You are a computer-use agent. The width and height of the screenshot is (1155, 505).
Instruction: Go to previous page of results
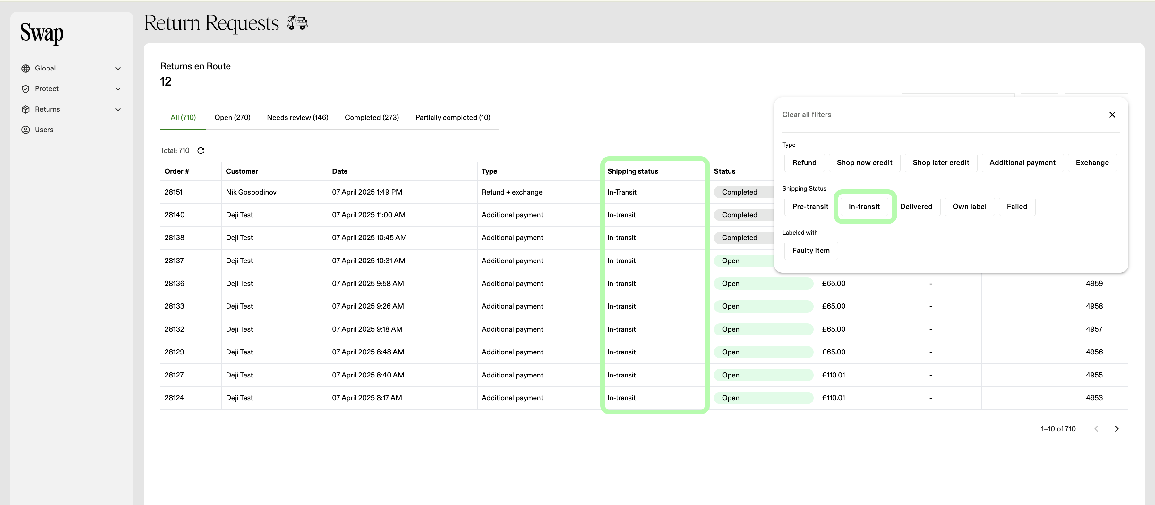coord(1096,429)
